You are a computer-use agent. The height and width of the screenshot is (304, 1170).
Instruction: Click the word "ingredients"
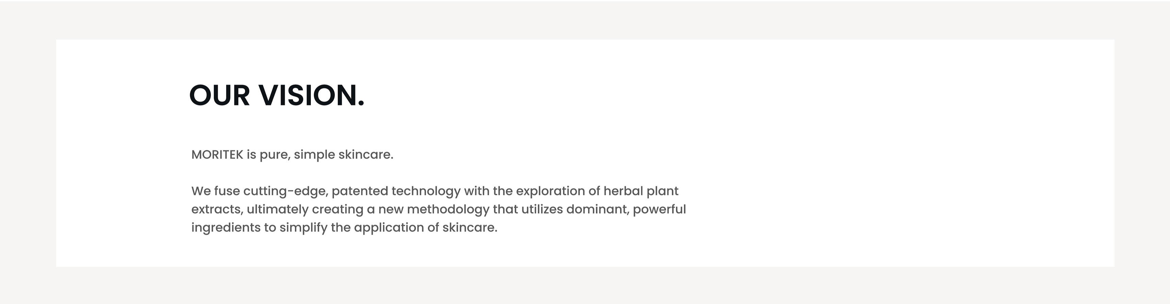(226, 228)
